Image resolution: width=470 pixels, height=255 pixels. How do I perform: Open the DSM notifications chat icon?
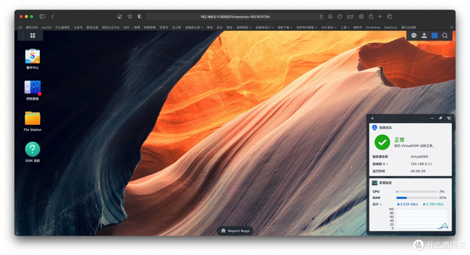click(414, 36)
